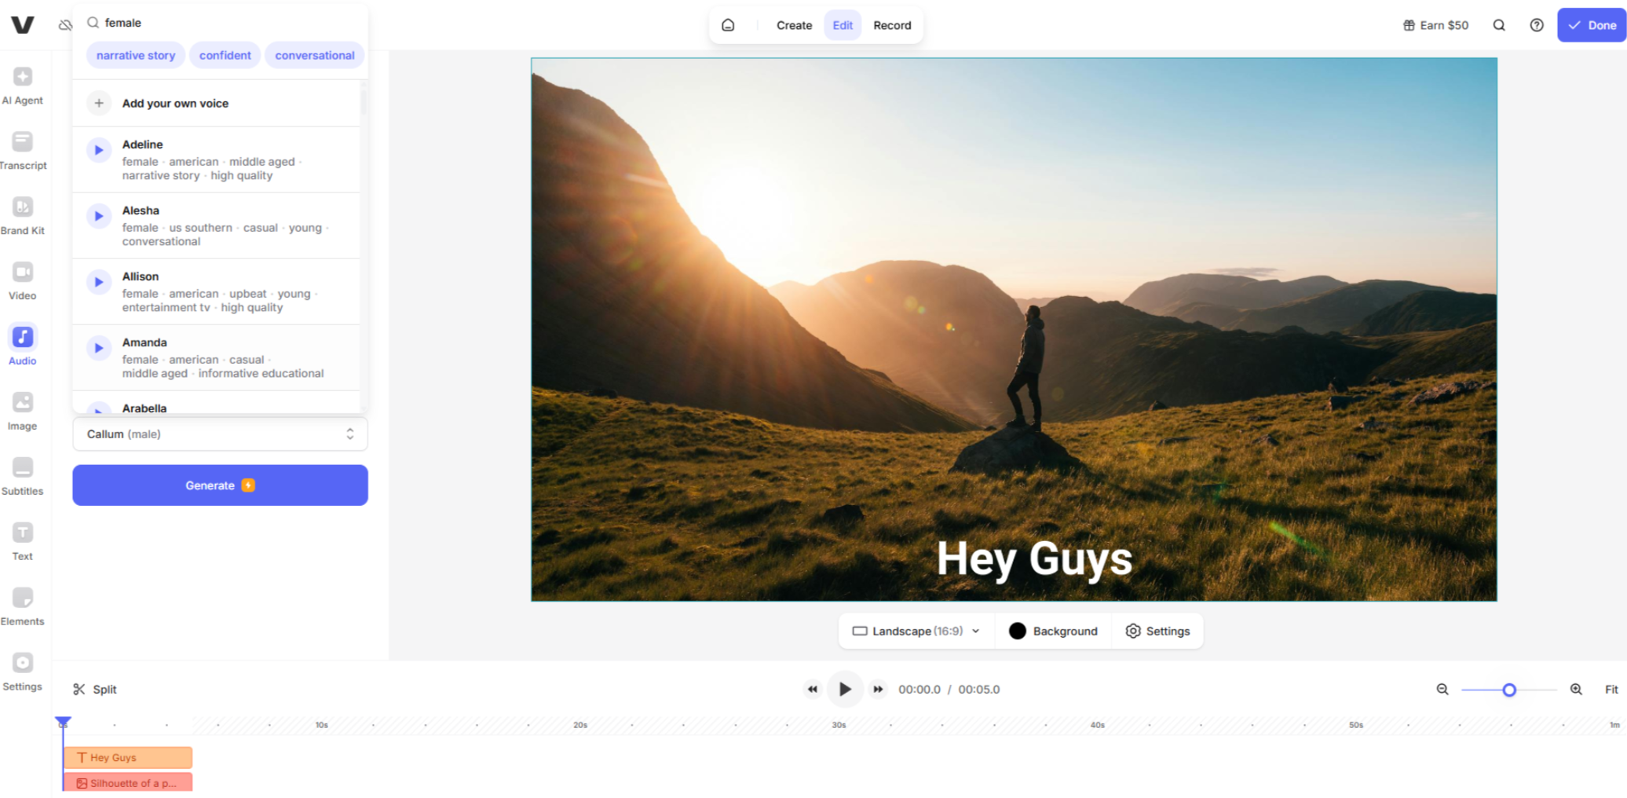
Task: Select the Hey Guys text clip in timeline
Action: click(x=128, y=758)
